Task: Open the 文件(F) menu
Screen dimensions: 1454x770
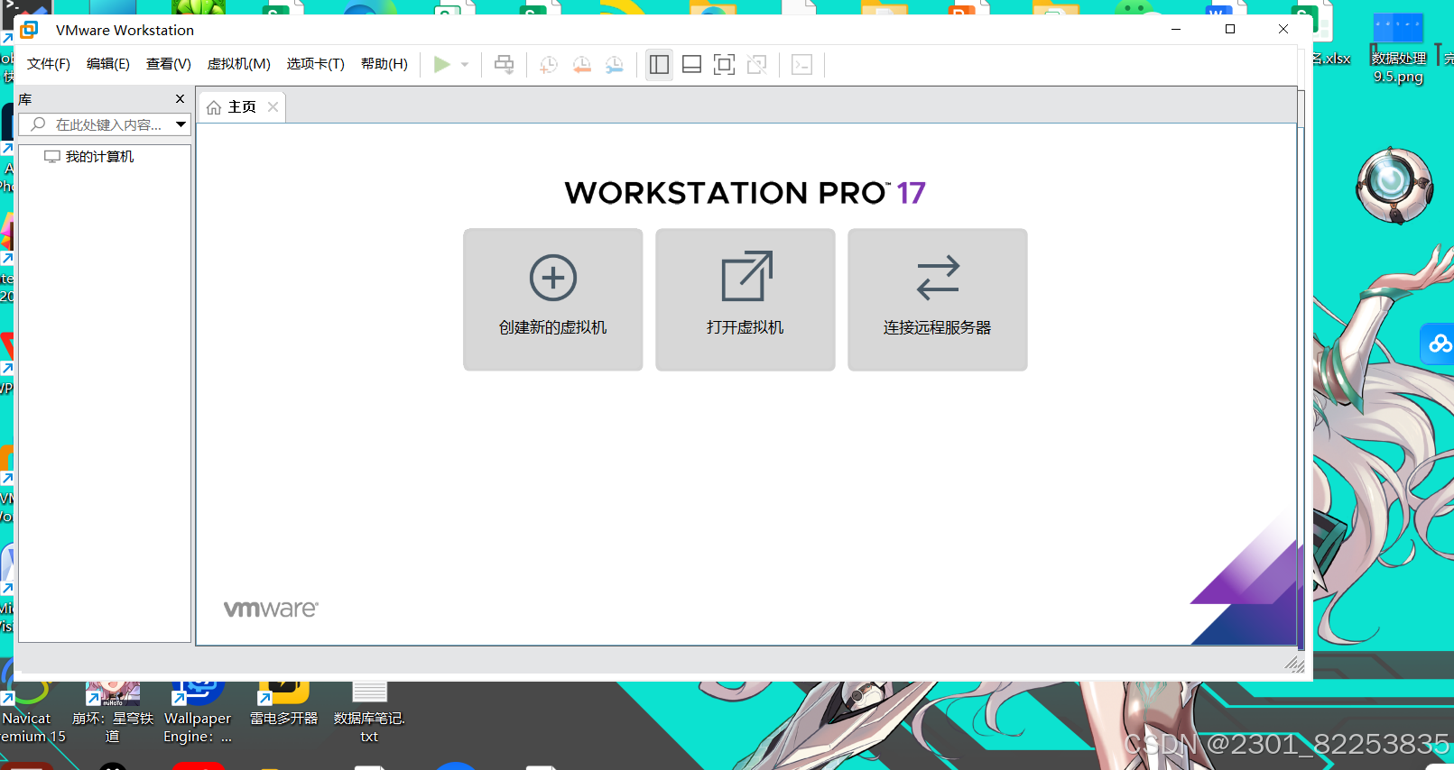Action: [49, 64]
